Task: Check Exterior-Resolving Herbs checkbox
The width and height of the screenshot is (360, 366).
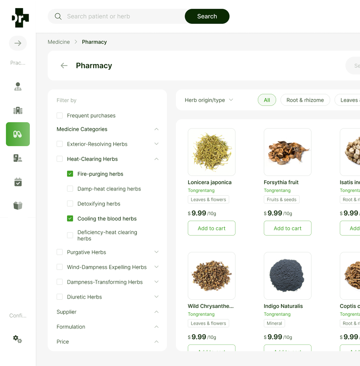Action: (60, 144)
